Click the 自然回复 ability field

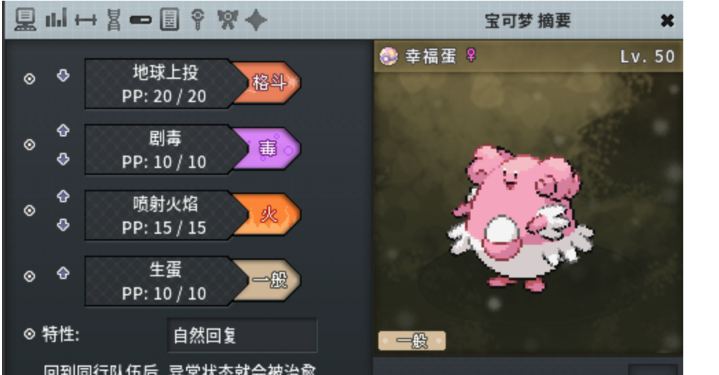(242, 335)
